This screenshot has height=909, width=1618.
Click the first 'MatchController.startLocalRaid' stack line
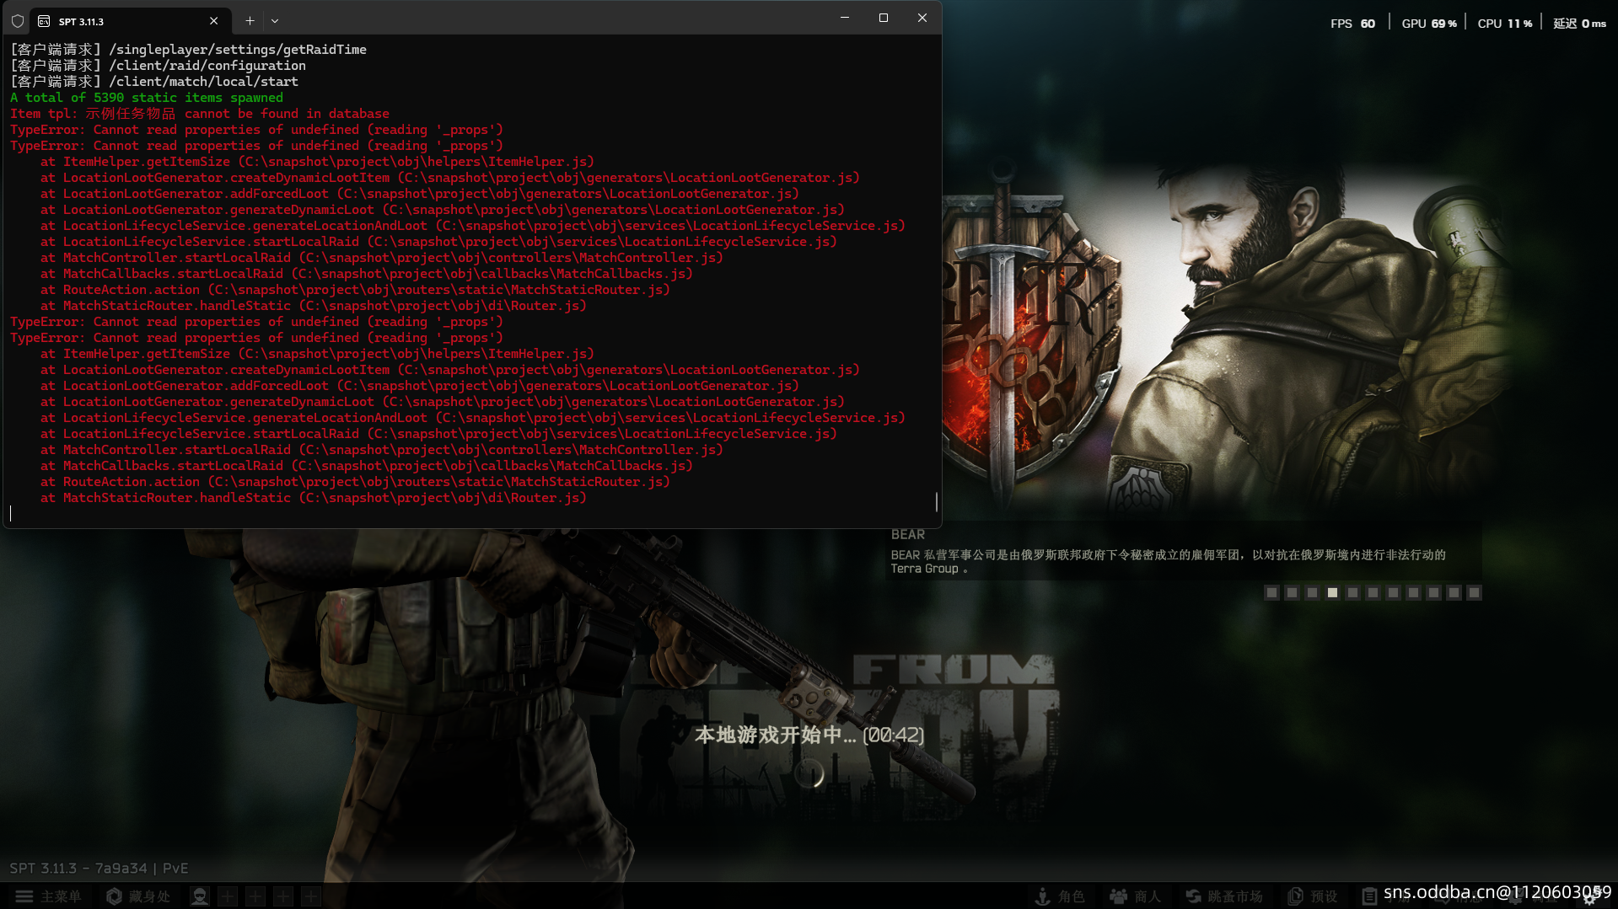point(382,258)
